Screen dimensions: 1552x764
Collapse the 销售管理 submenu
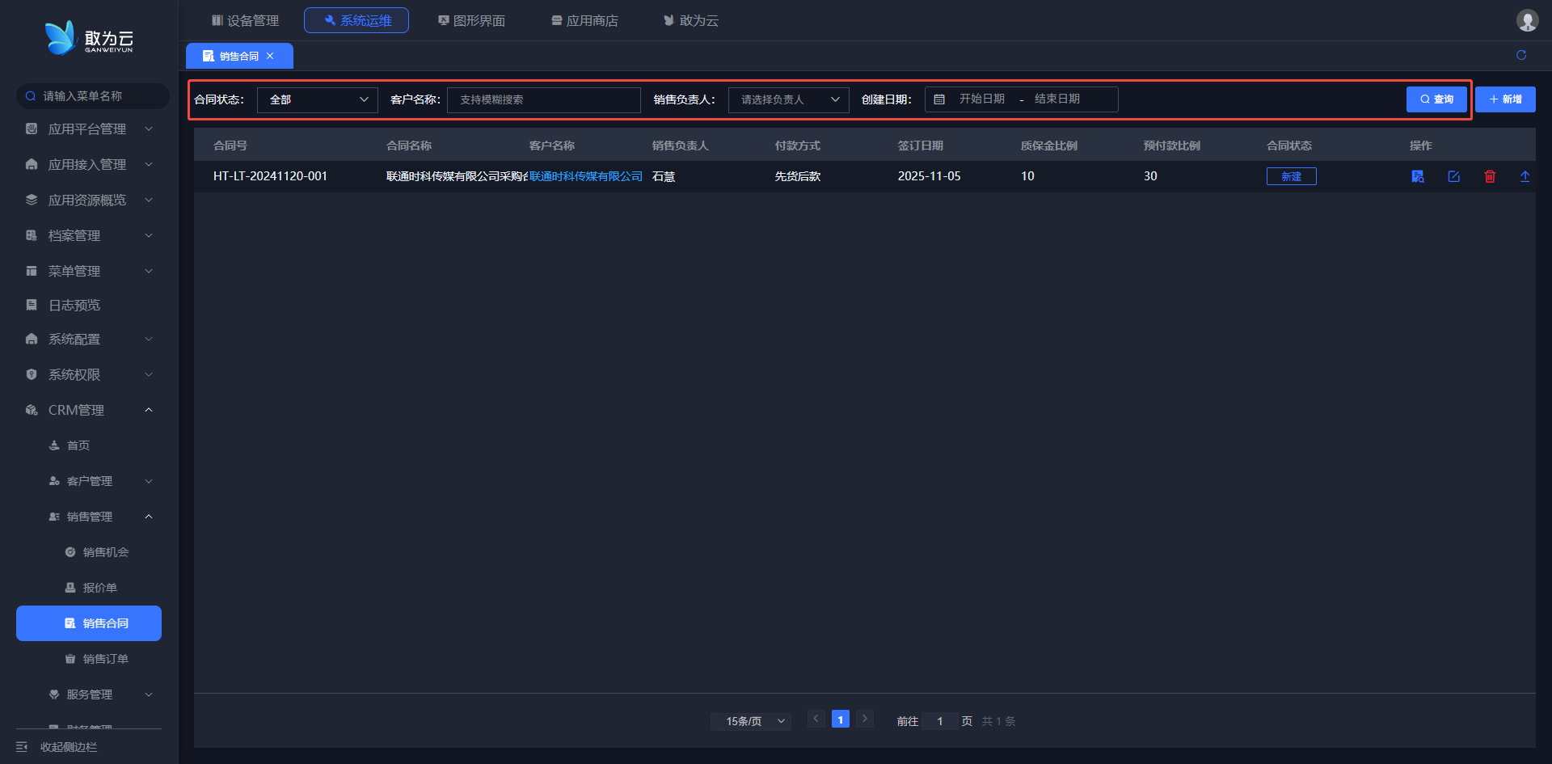pyautogui.click(x=89, y=517)
